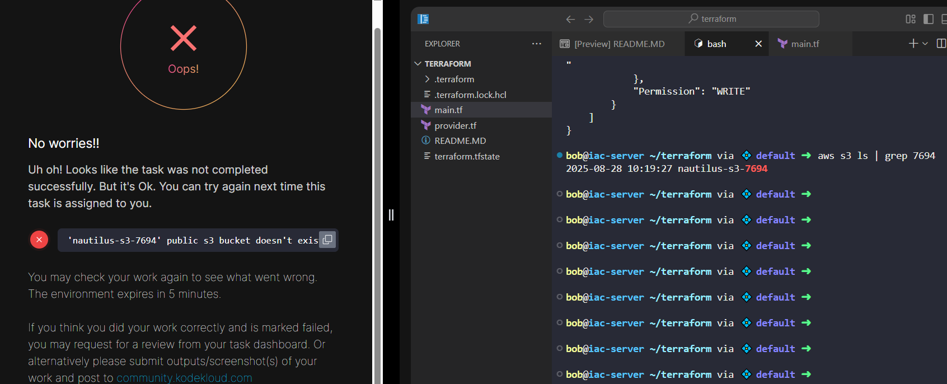Toggle the primary side bar visibility

tap(929, 19)
